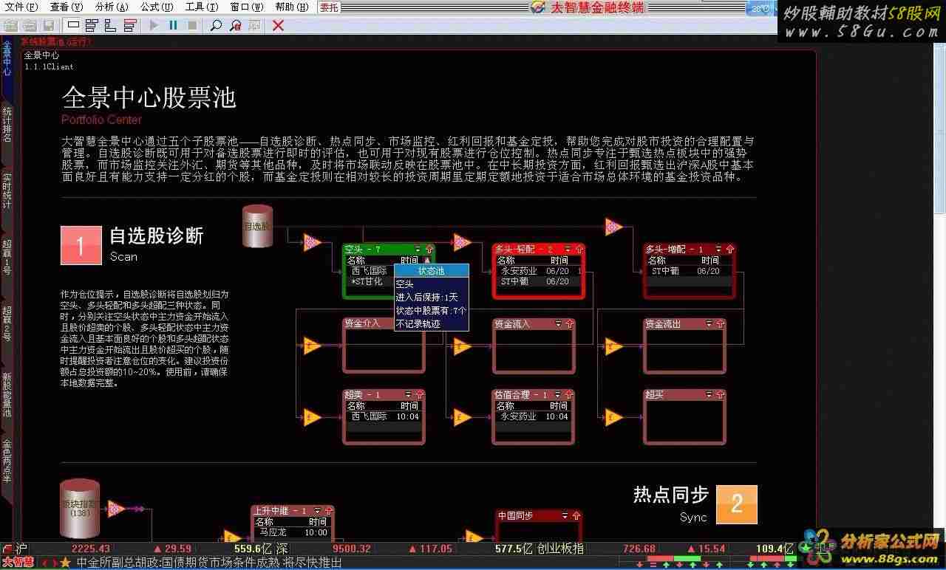Open the 查看(V) menu
This screenshot has height=570, width=946.
click(67, 7)
